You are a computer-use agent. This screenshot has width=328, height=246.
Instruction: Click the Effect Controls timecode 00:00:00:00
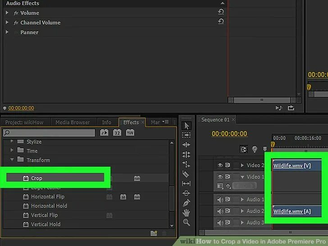coord(21,108)
